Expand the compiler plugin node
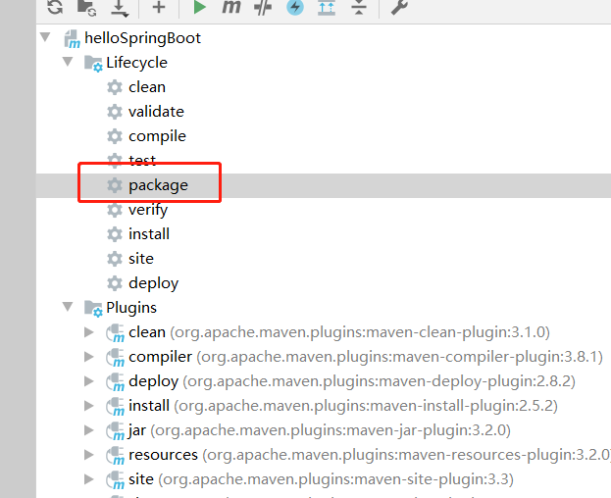 [90, 356]
